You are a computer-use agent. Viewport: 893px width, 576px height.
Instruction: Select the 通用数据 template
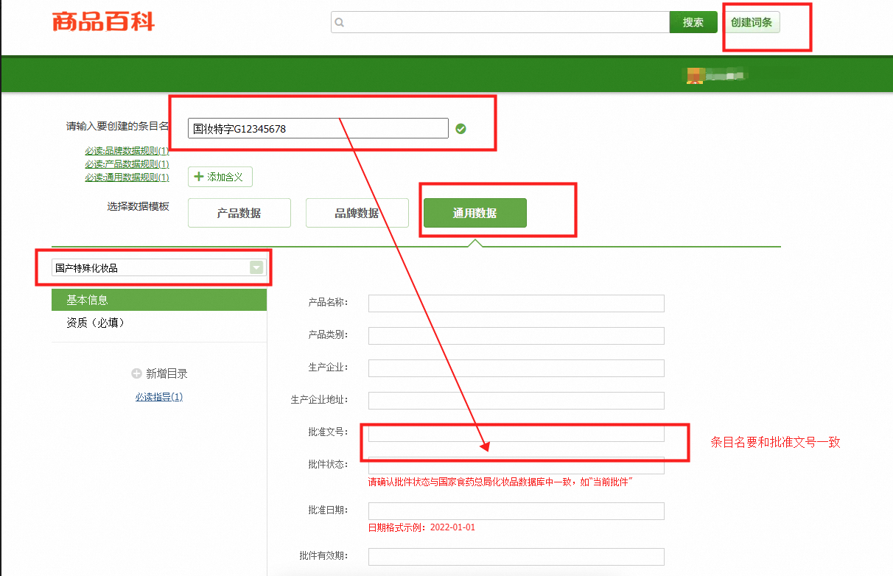(475, 213)
